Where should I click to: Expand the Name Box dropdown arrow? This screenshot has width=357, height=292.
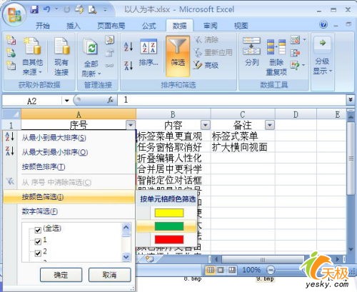click(x=67, y=101)
